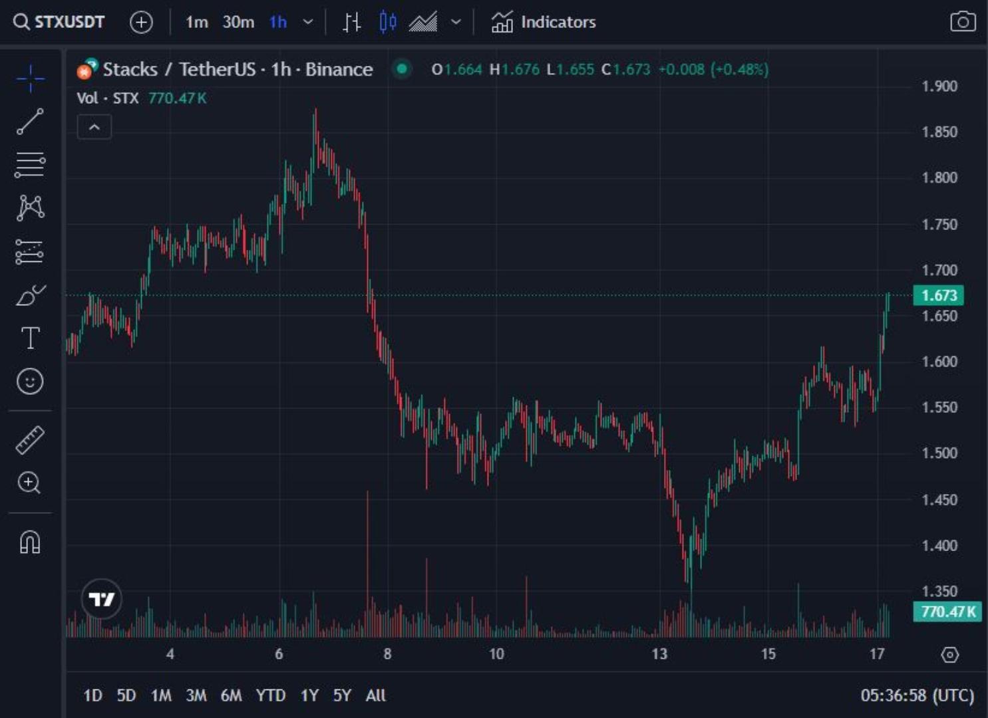Click the volume label 770.47K on axis
Screen dimensions: 988x718
pos(948,611)
